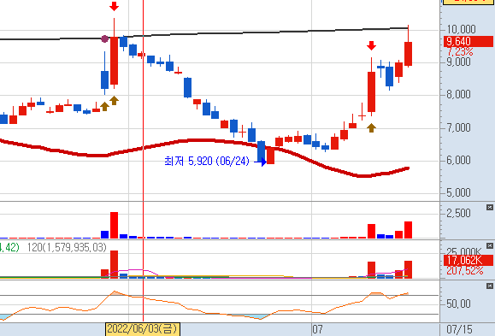Click brown buy arrow under tall red June candle

click(114, 100)
